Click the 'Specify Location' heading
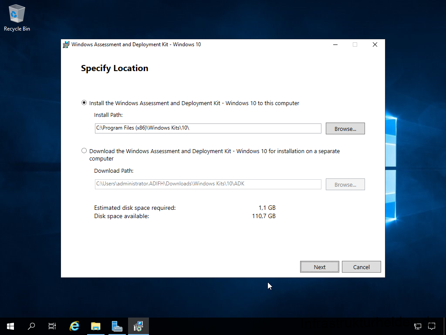Screen dimensions: 446x335 click(115, 68)
